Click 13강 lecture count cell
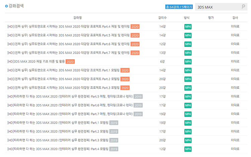This screenshot has height=157, width=251. coord(162,53)
